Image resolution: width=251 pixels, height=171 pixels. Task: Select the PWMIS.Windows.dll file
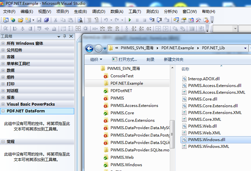(208, 139)
